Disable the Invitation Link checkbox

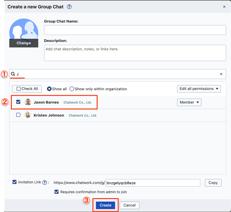tap(14, 182)
